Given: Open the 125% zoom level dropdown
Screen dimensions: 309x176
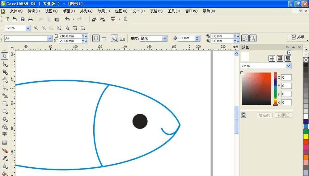Looking at the screenshot, I should 28,28.
